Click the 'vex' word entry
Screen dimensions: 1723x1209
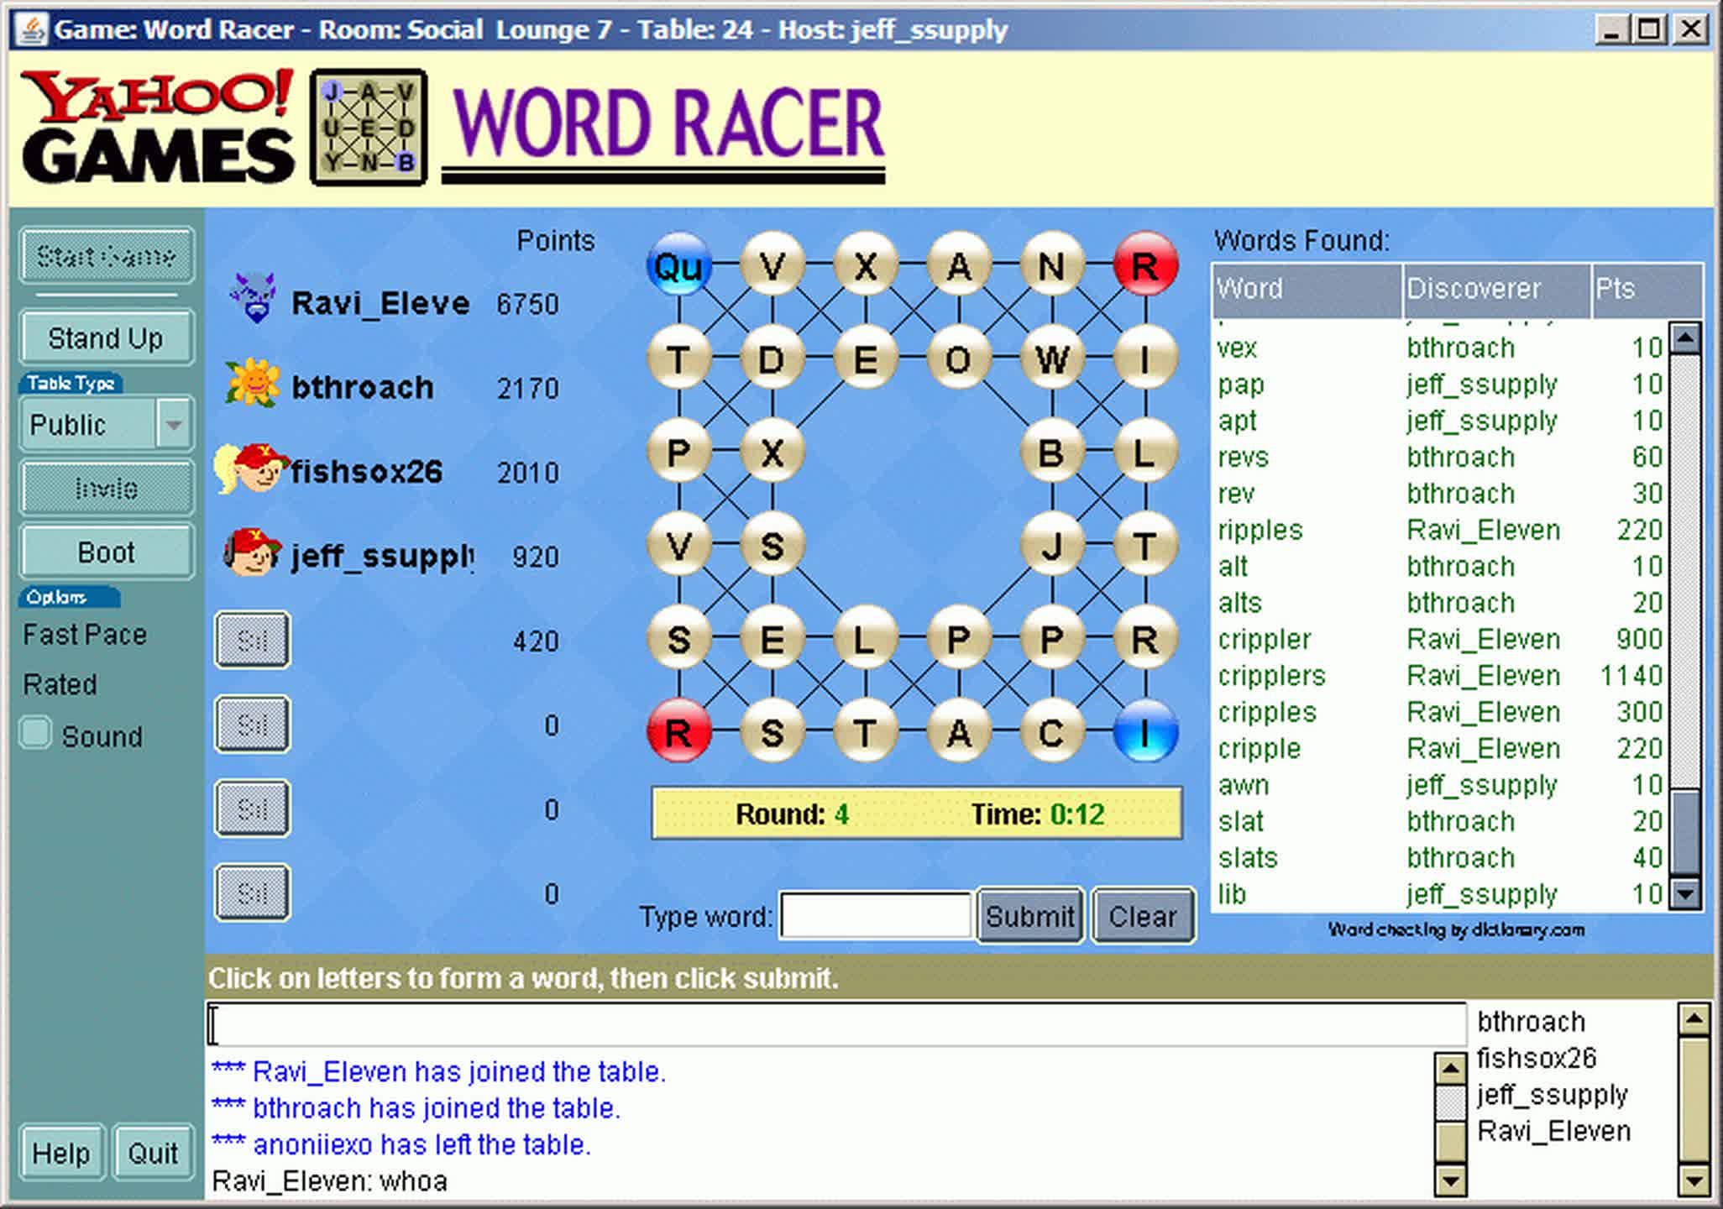1439,348
